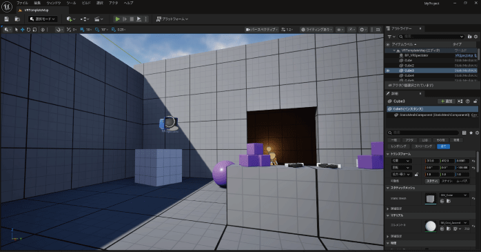Open the パースペクティブ perspective view dropdown
The image size is (481, 252).
pos(262,30)
